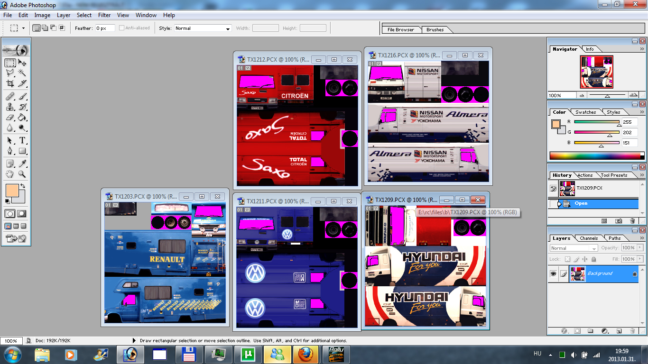Click the create new layer icon
This screenshot has height=364, width=648.
(619, 331)
